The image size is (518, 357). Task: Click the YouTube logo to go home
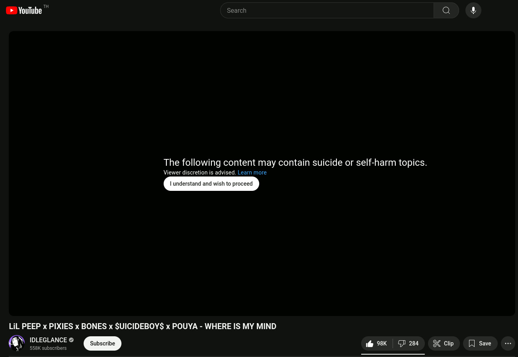[24, 10]
